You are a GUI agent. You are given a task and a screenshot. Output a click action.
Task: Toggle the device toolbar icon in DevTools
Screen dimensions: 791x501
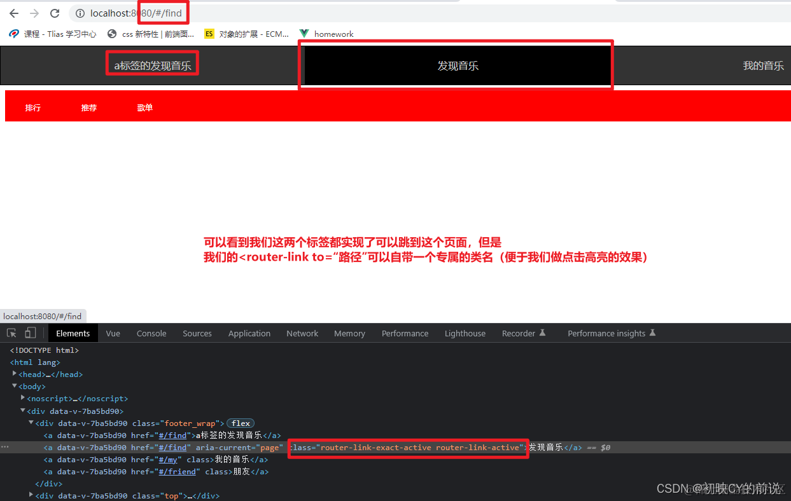click(31, 333)
